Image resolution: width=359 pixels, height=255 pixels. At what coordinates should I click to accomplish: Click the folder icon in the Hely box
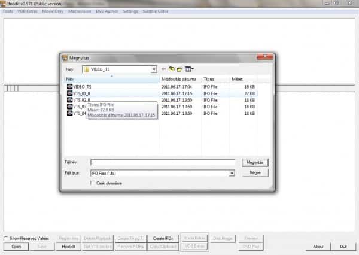(87, 69)
